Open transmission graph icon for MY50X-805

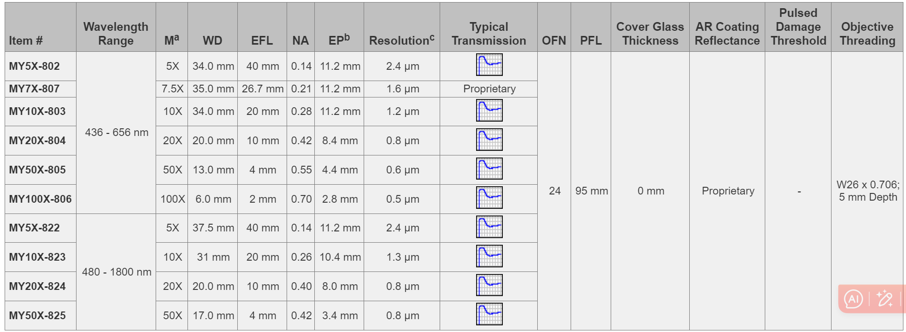click(489, 169)
